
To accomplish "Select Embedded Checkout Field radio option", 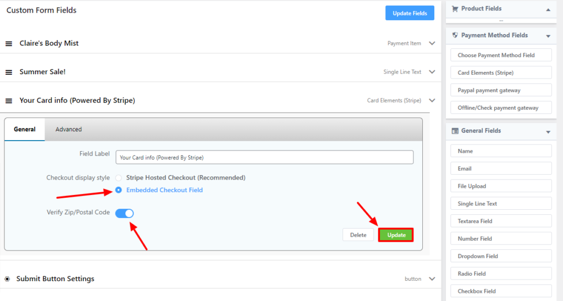I will 119,190.
